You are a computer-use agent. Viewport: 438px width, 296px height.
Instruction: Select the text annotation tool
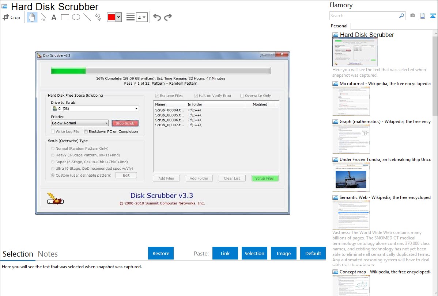pos(54,17)
